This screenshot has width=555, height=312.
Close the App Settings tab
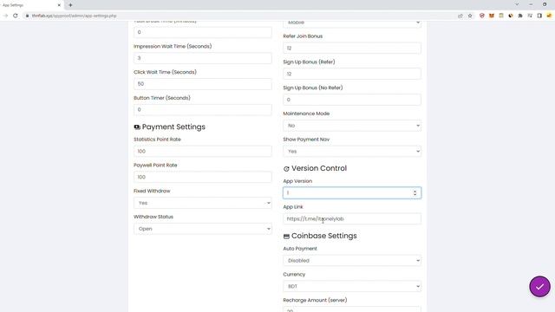click(59, 5)
